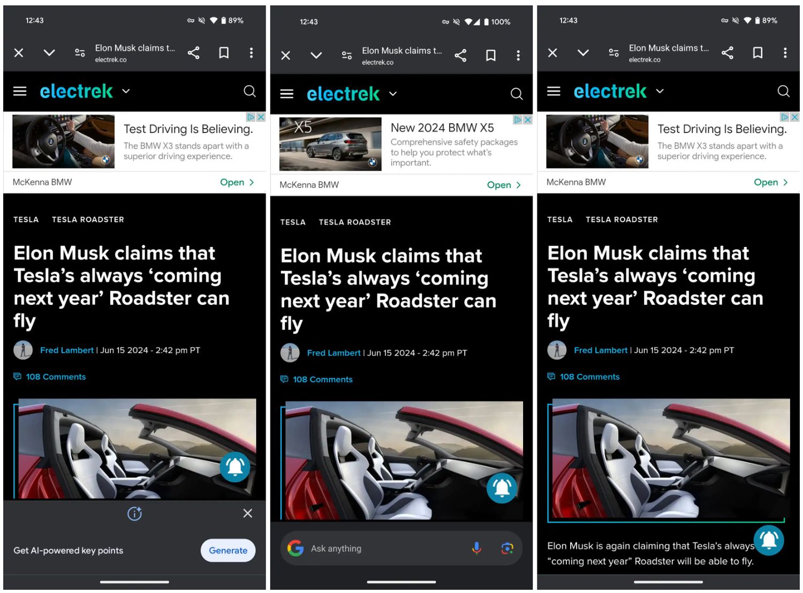Open site settings icon in middle phone toolbar
This screenshot has height=593, width=803.
point(347,55)
